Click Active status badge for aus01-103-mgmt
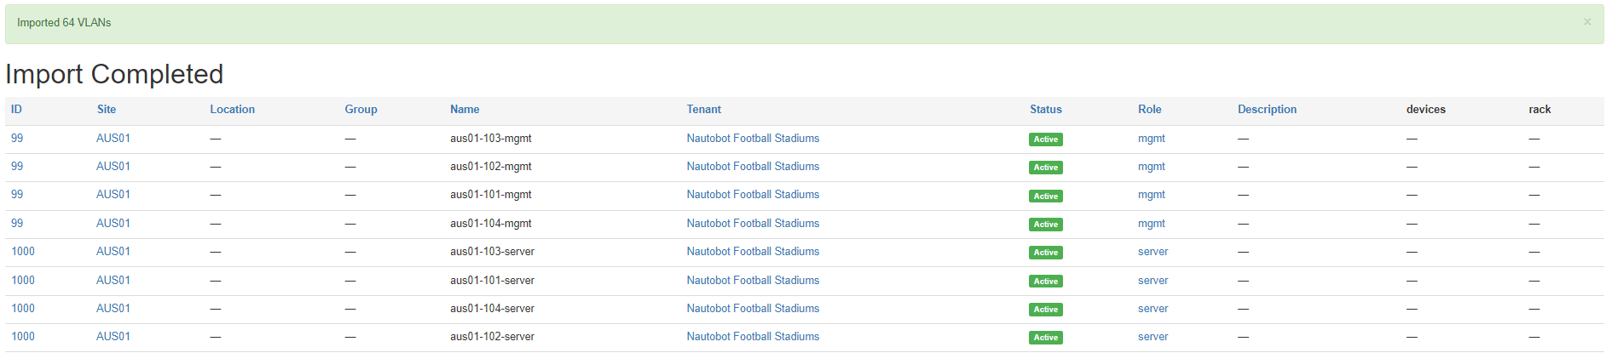Screen dimensions: 1612x353 tap(1045, 139)
